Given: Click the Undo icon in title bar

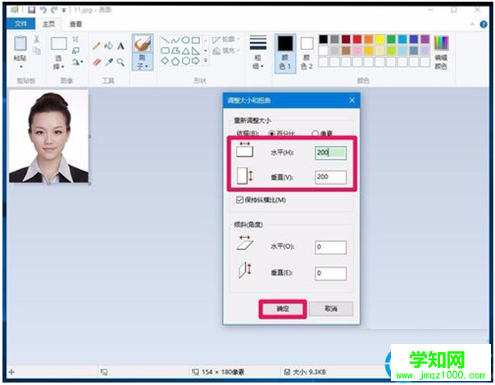Looking at the screenshot, I should coord(43,10).
